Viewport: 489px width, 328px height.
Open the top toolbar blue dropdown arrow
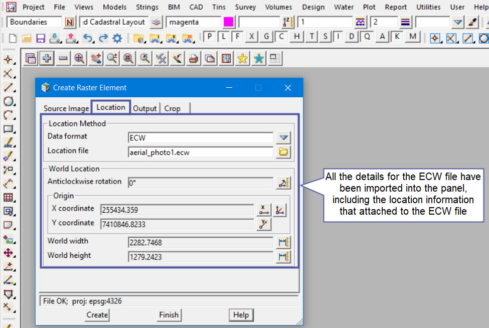pos(458,22)
